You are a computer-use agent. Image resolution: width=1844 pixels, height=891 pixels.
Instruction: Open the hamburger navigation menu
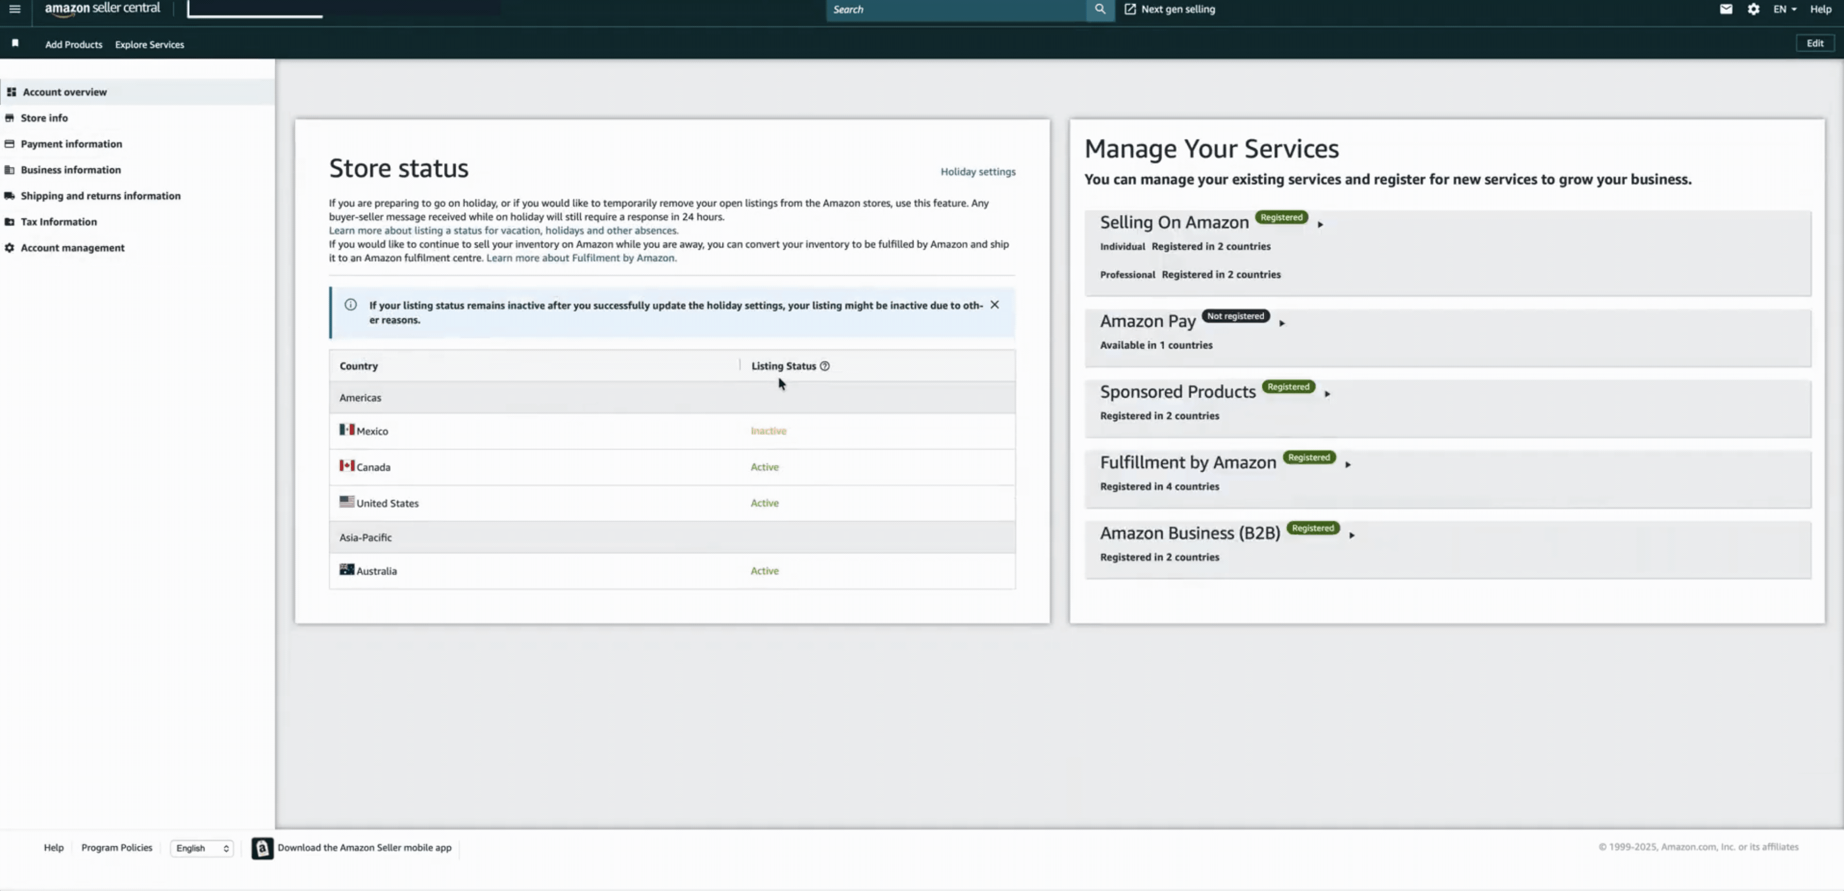click(14, 9)
